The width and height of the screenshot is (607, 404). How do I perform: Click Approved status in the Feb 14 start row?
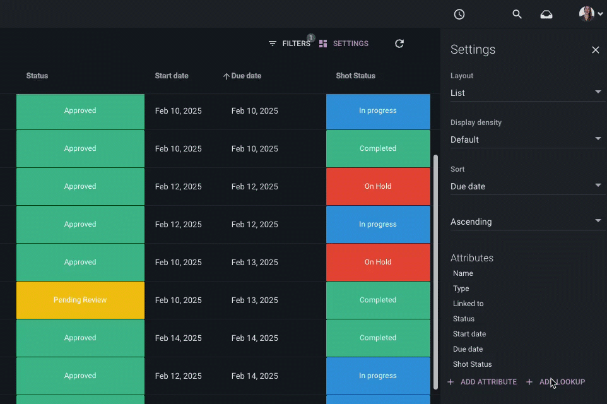click(x=80, y=338)
